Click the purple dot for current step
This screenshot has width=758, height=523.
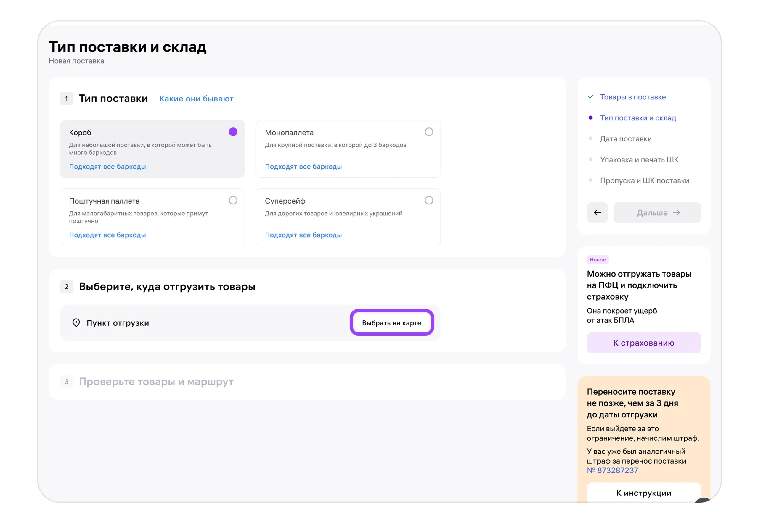(591, 118)
